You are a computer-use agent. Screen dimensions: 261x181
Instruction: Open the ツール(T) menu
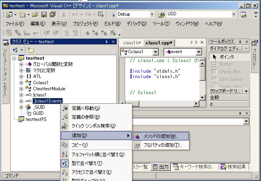[161, 24]
